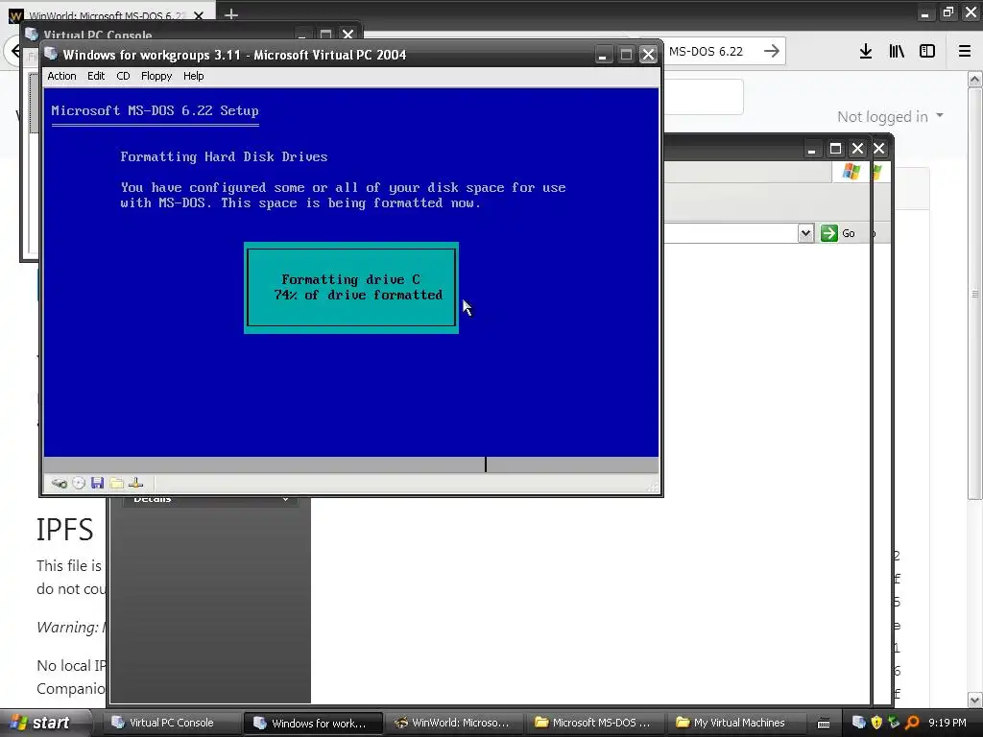This screenshot has height=737, width=983.
Task: Switch to WinWorld Firefox taskbar button
Action: coord(453,723)
